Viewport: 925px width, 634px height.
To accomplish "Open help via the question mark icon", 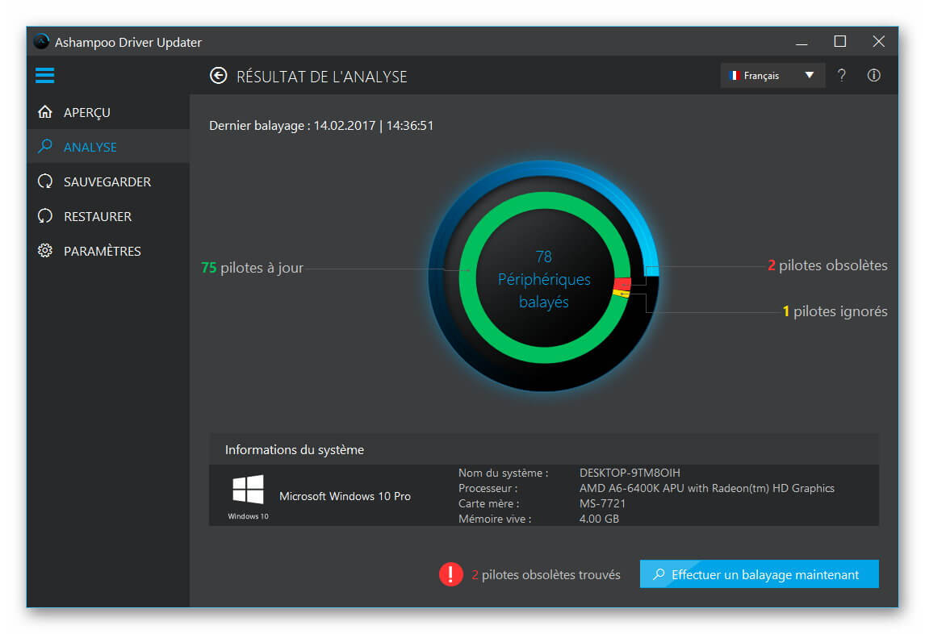I will pos(842,76).
